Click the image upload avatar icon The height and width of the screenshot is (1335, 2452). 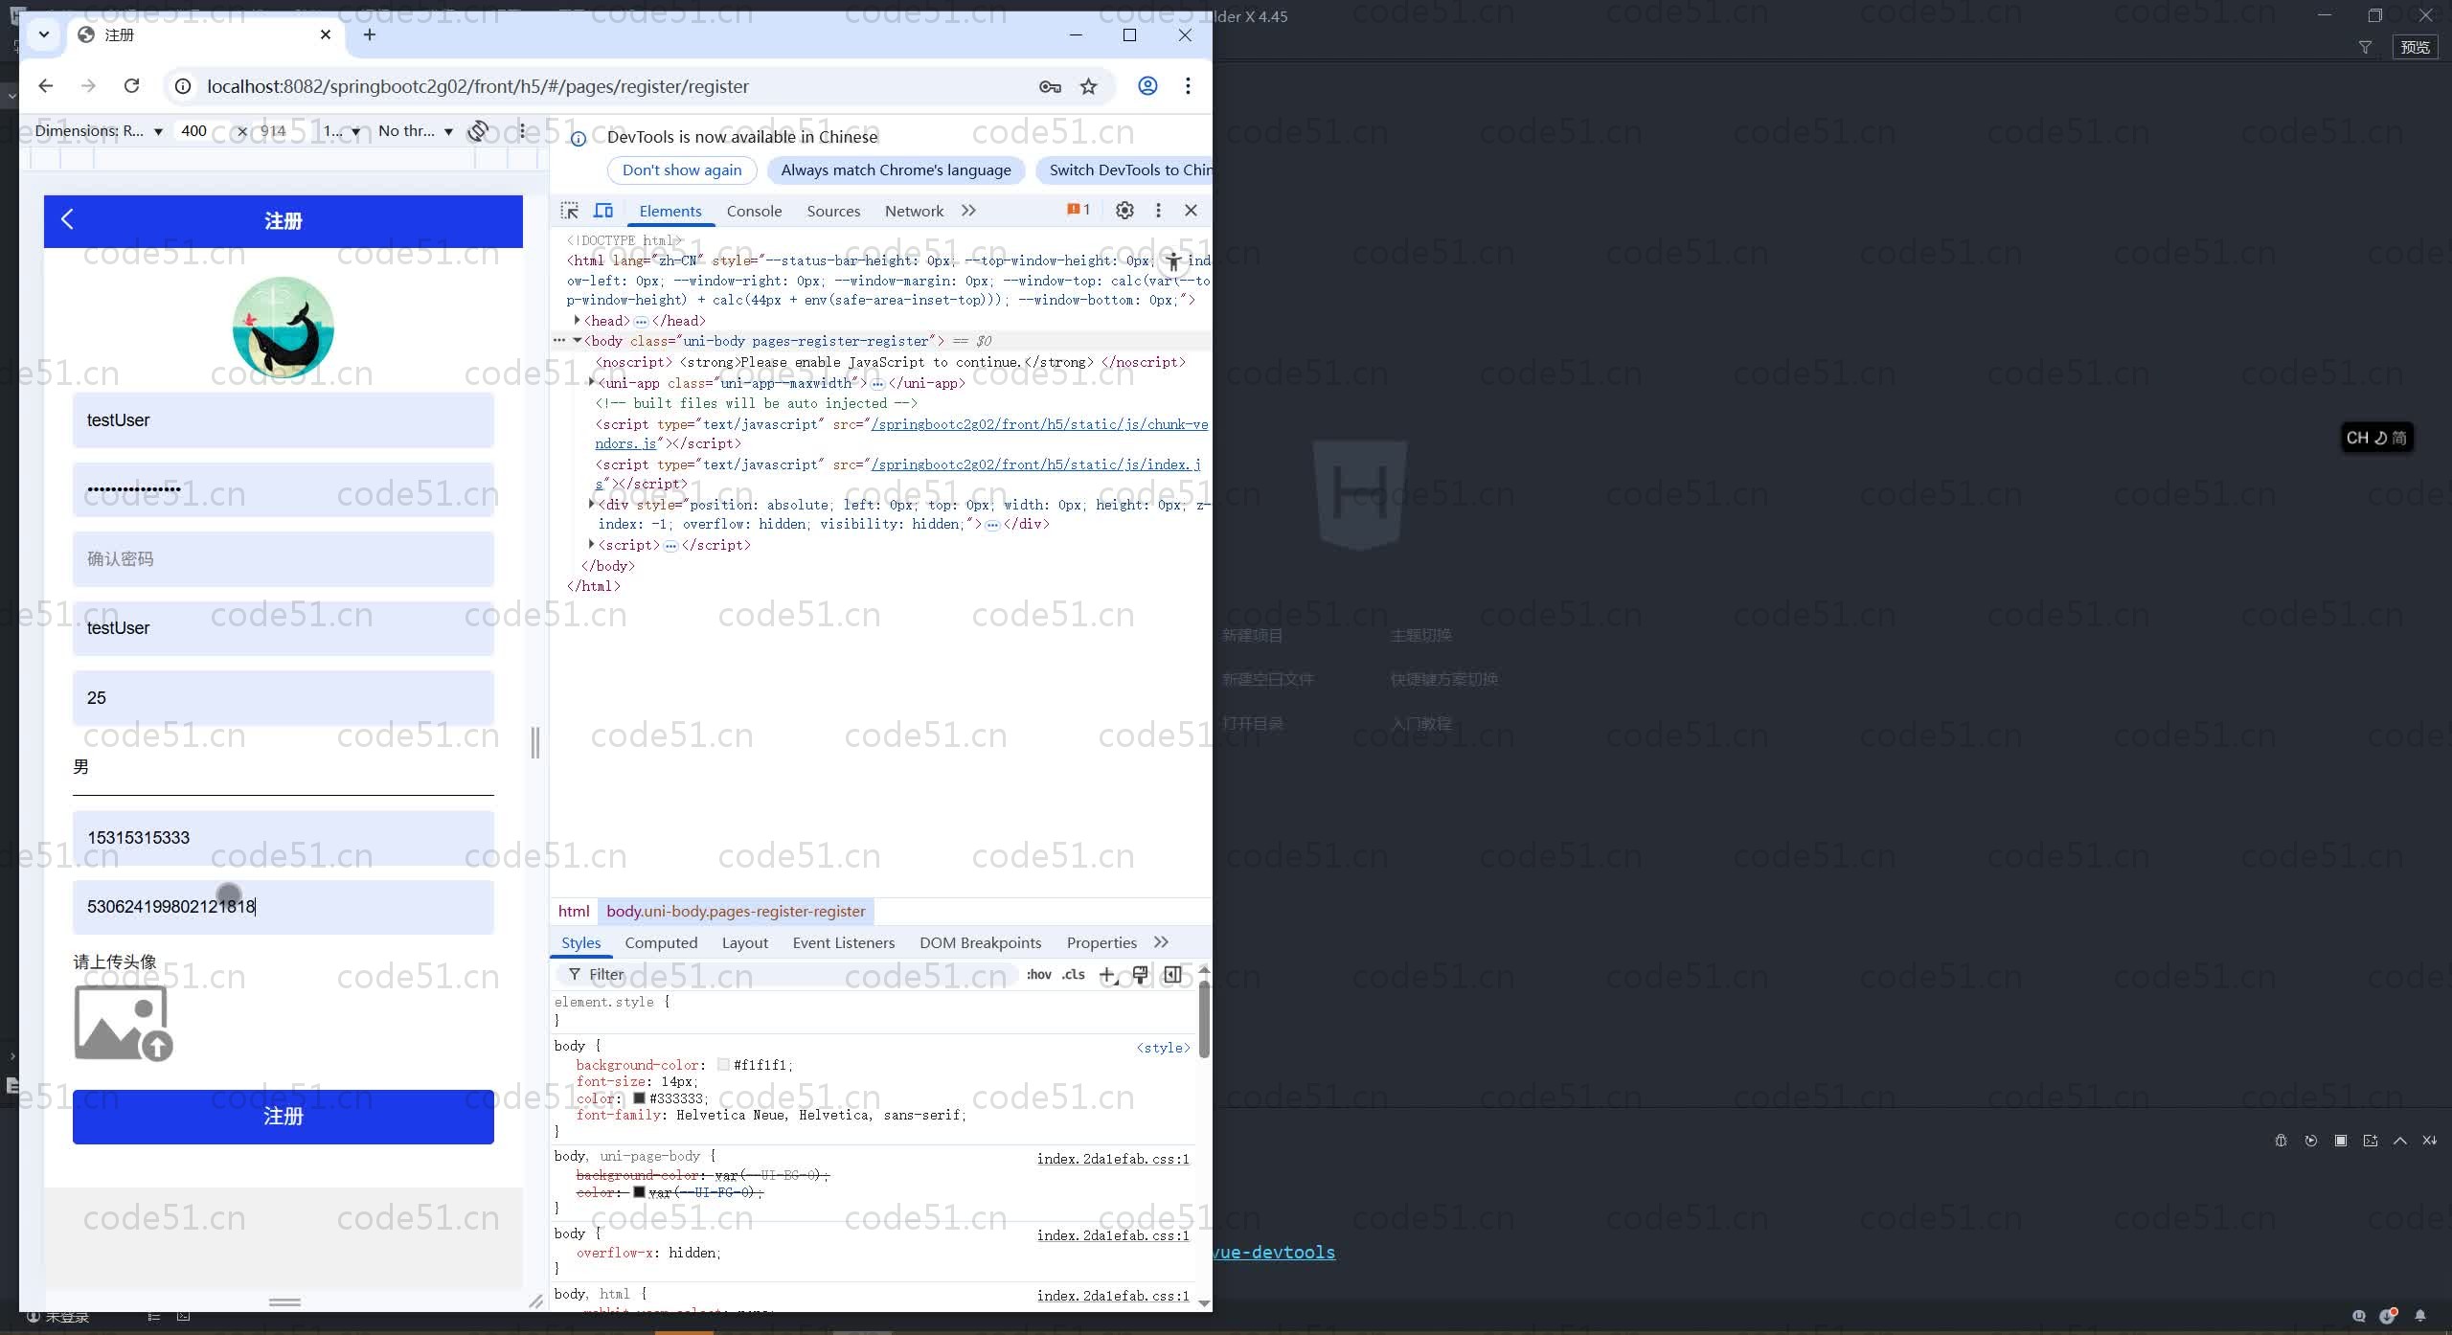[123, 1024]
